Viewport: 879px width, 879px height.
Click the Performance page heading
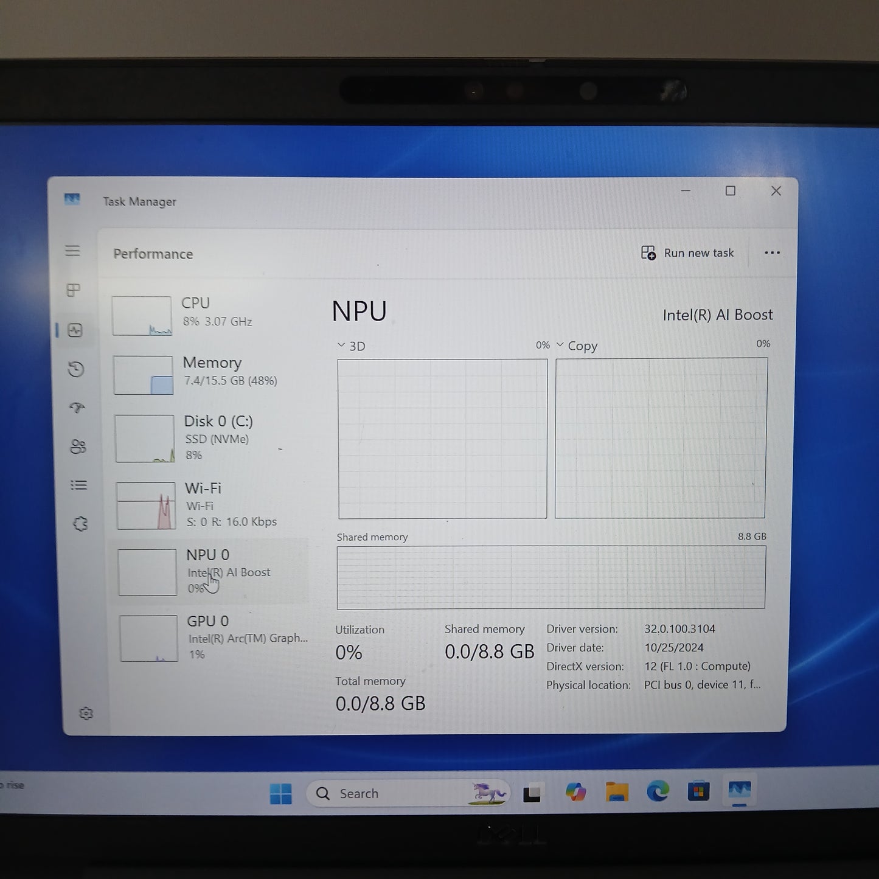[153, 254]
